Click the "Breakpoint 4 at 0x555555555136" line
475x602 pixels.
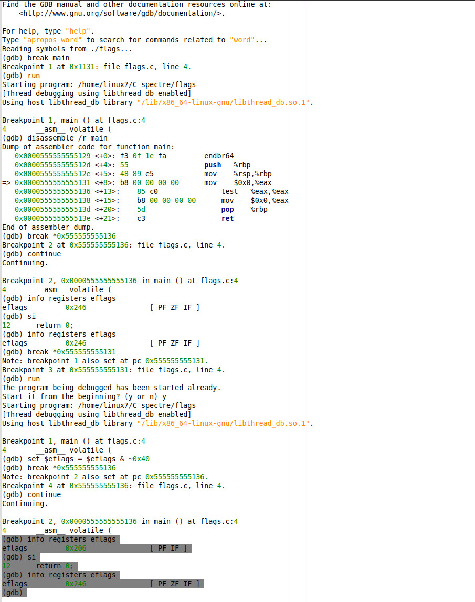[x=113, y=486]
